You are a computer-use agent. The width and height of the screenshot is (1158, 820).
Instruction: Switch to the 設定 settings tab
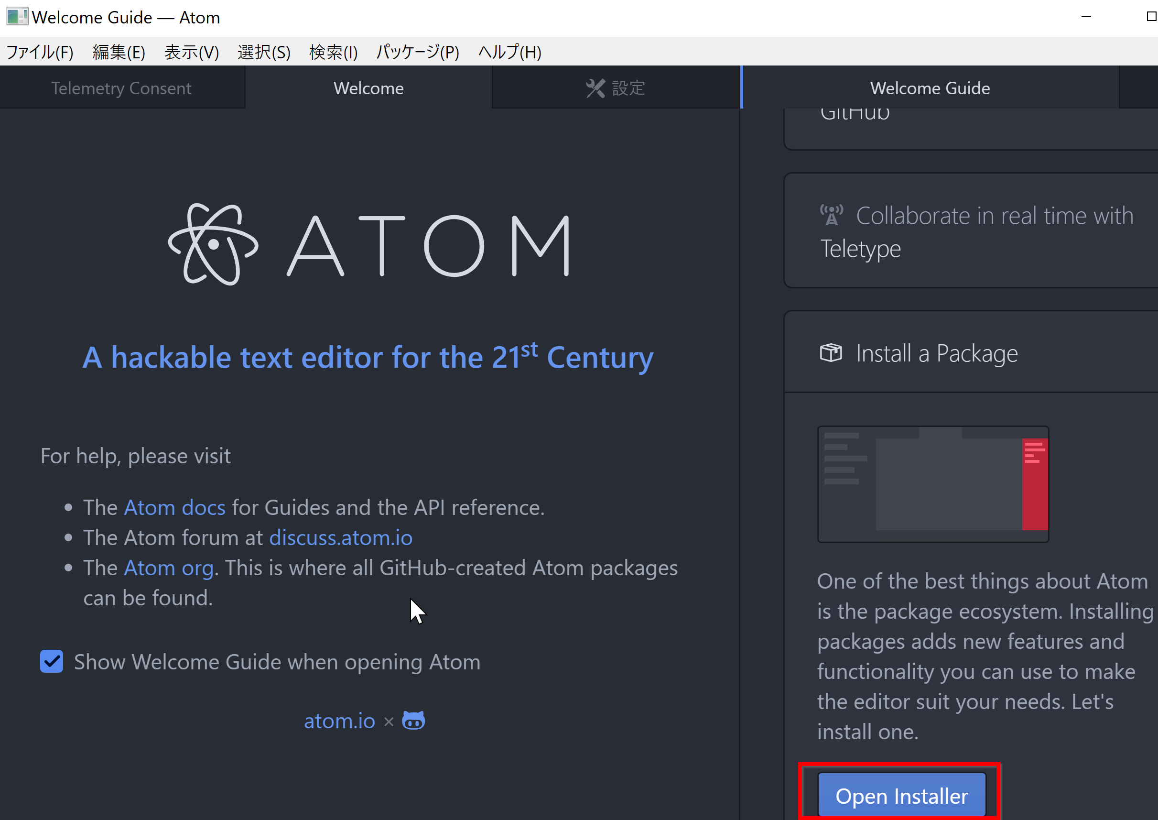[x=616, y=88]
